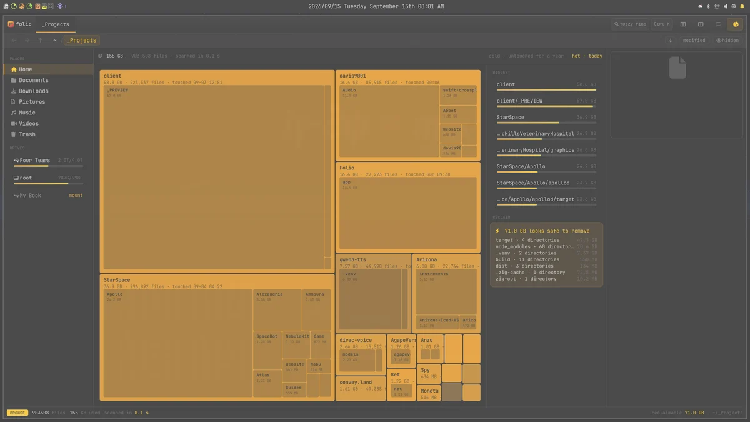Image resolution: width=750 pixels, height=422 pixels.
Task: Select the Armoura block in StarSpace
Action: coord(316,310)
